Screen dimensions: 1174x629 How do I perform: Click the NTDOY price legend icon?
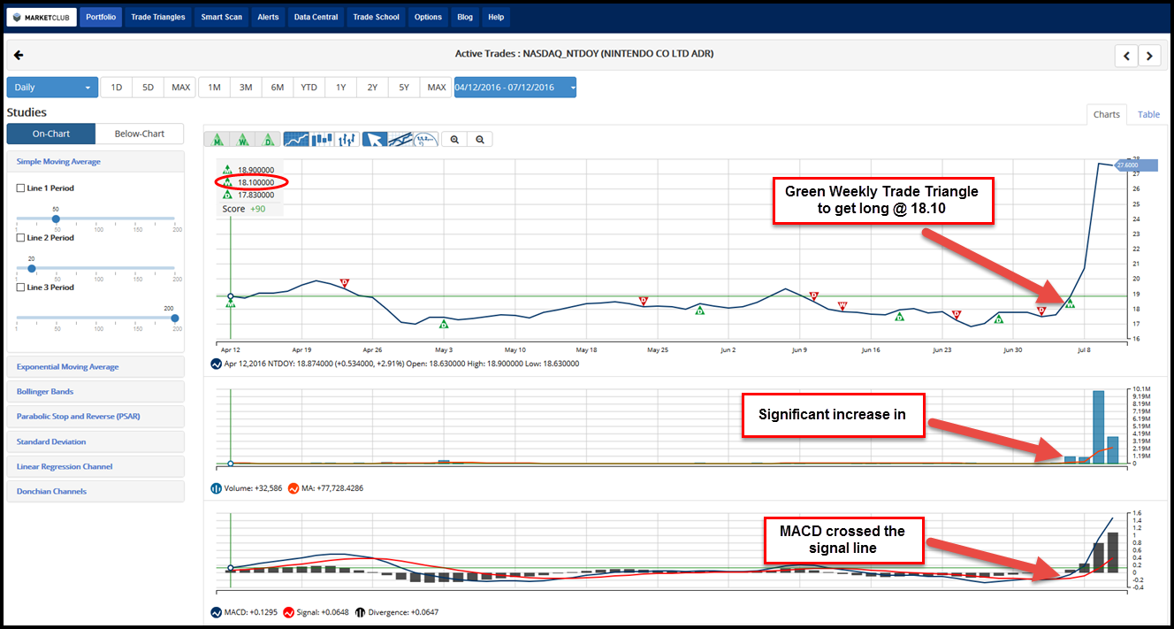(x=217, y=364)
